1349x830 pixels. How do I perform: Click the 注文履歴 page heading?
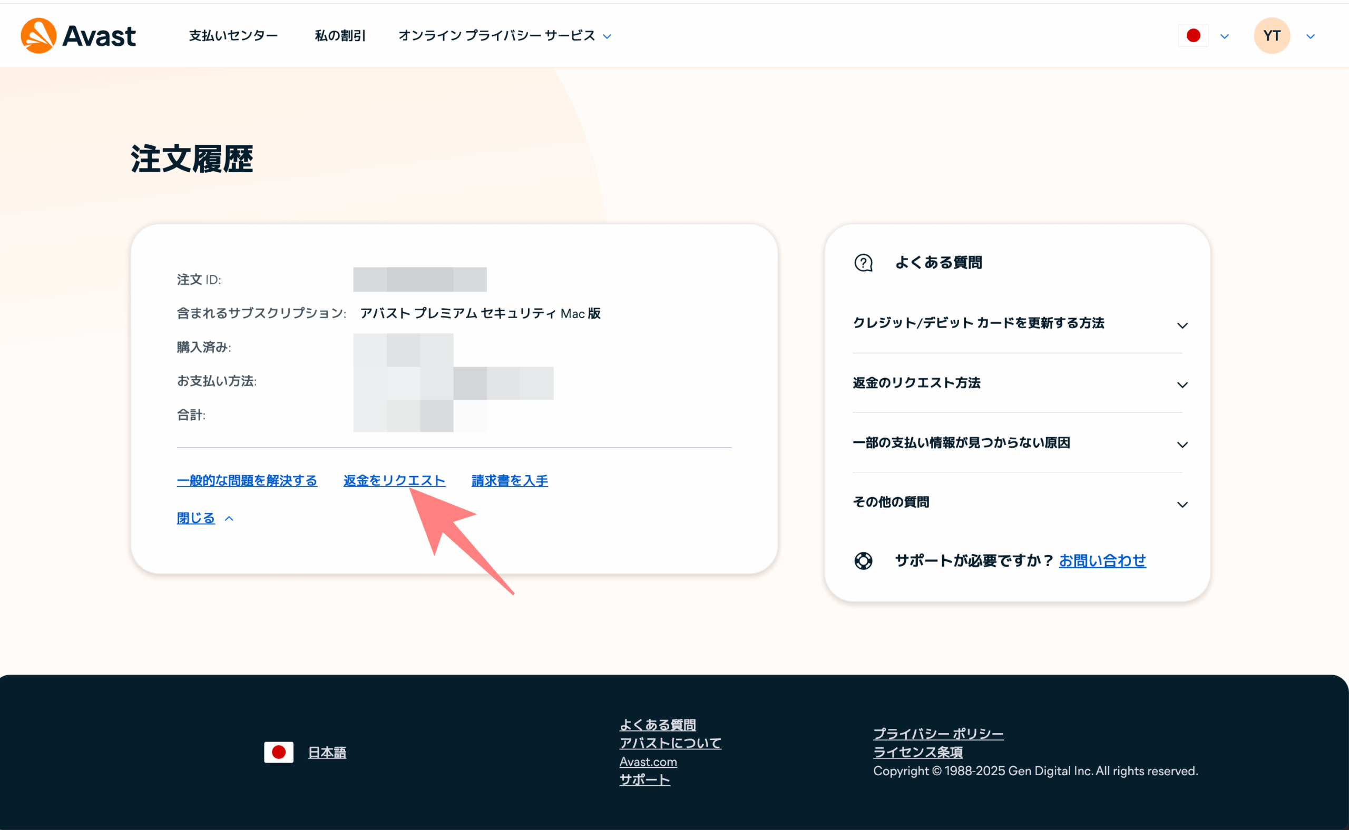point(192,160)
